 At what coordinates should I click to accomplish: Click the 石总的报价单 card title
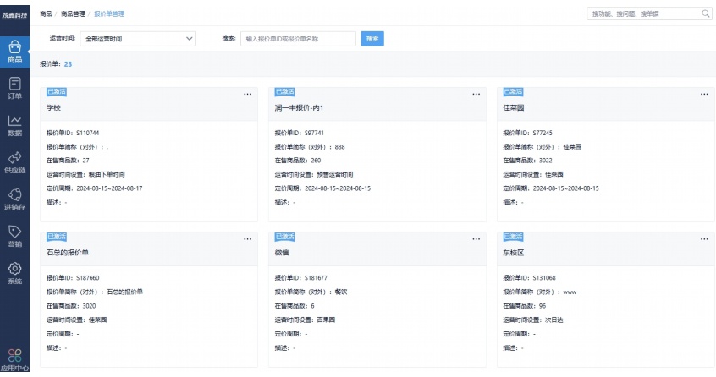tap(68, 253)
